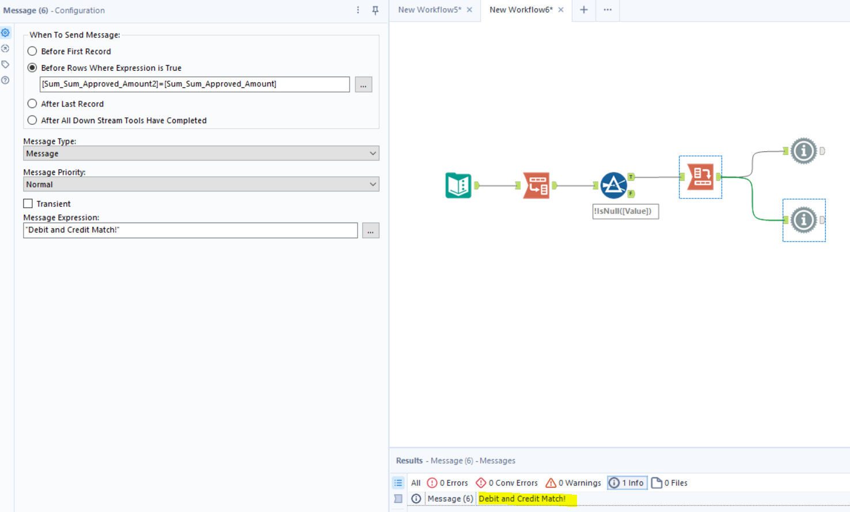Open the Message Expression editor via ellipsis button
Screen dimensions: 850x512
371,230
